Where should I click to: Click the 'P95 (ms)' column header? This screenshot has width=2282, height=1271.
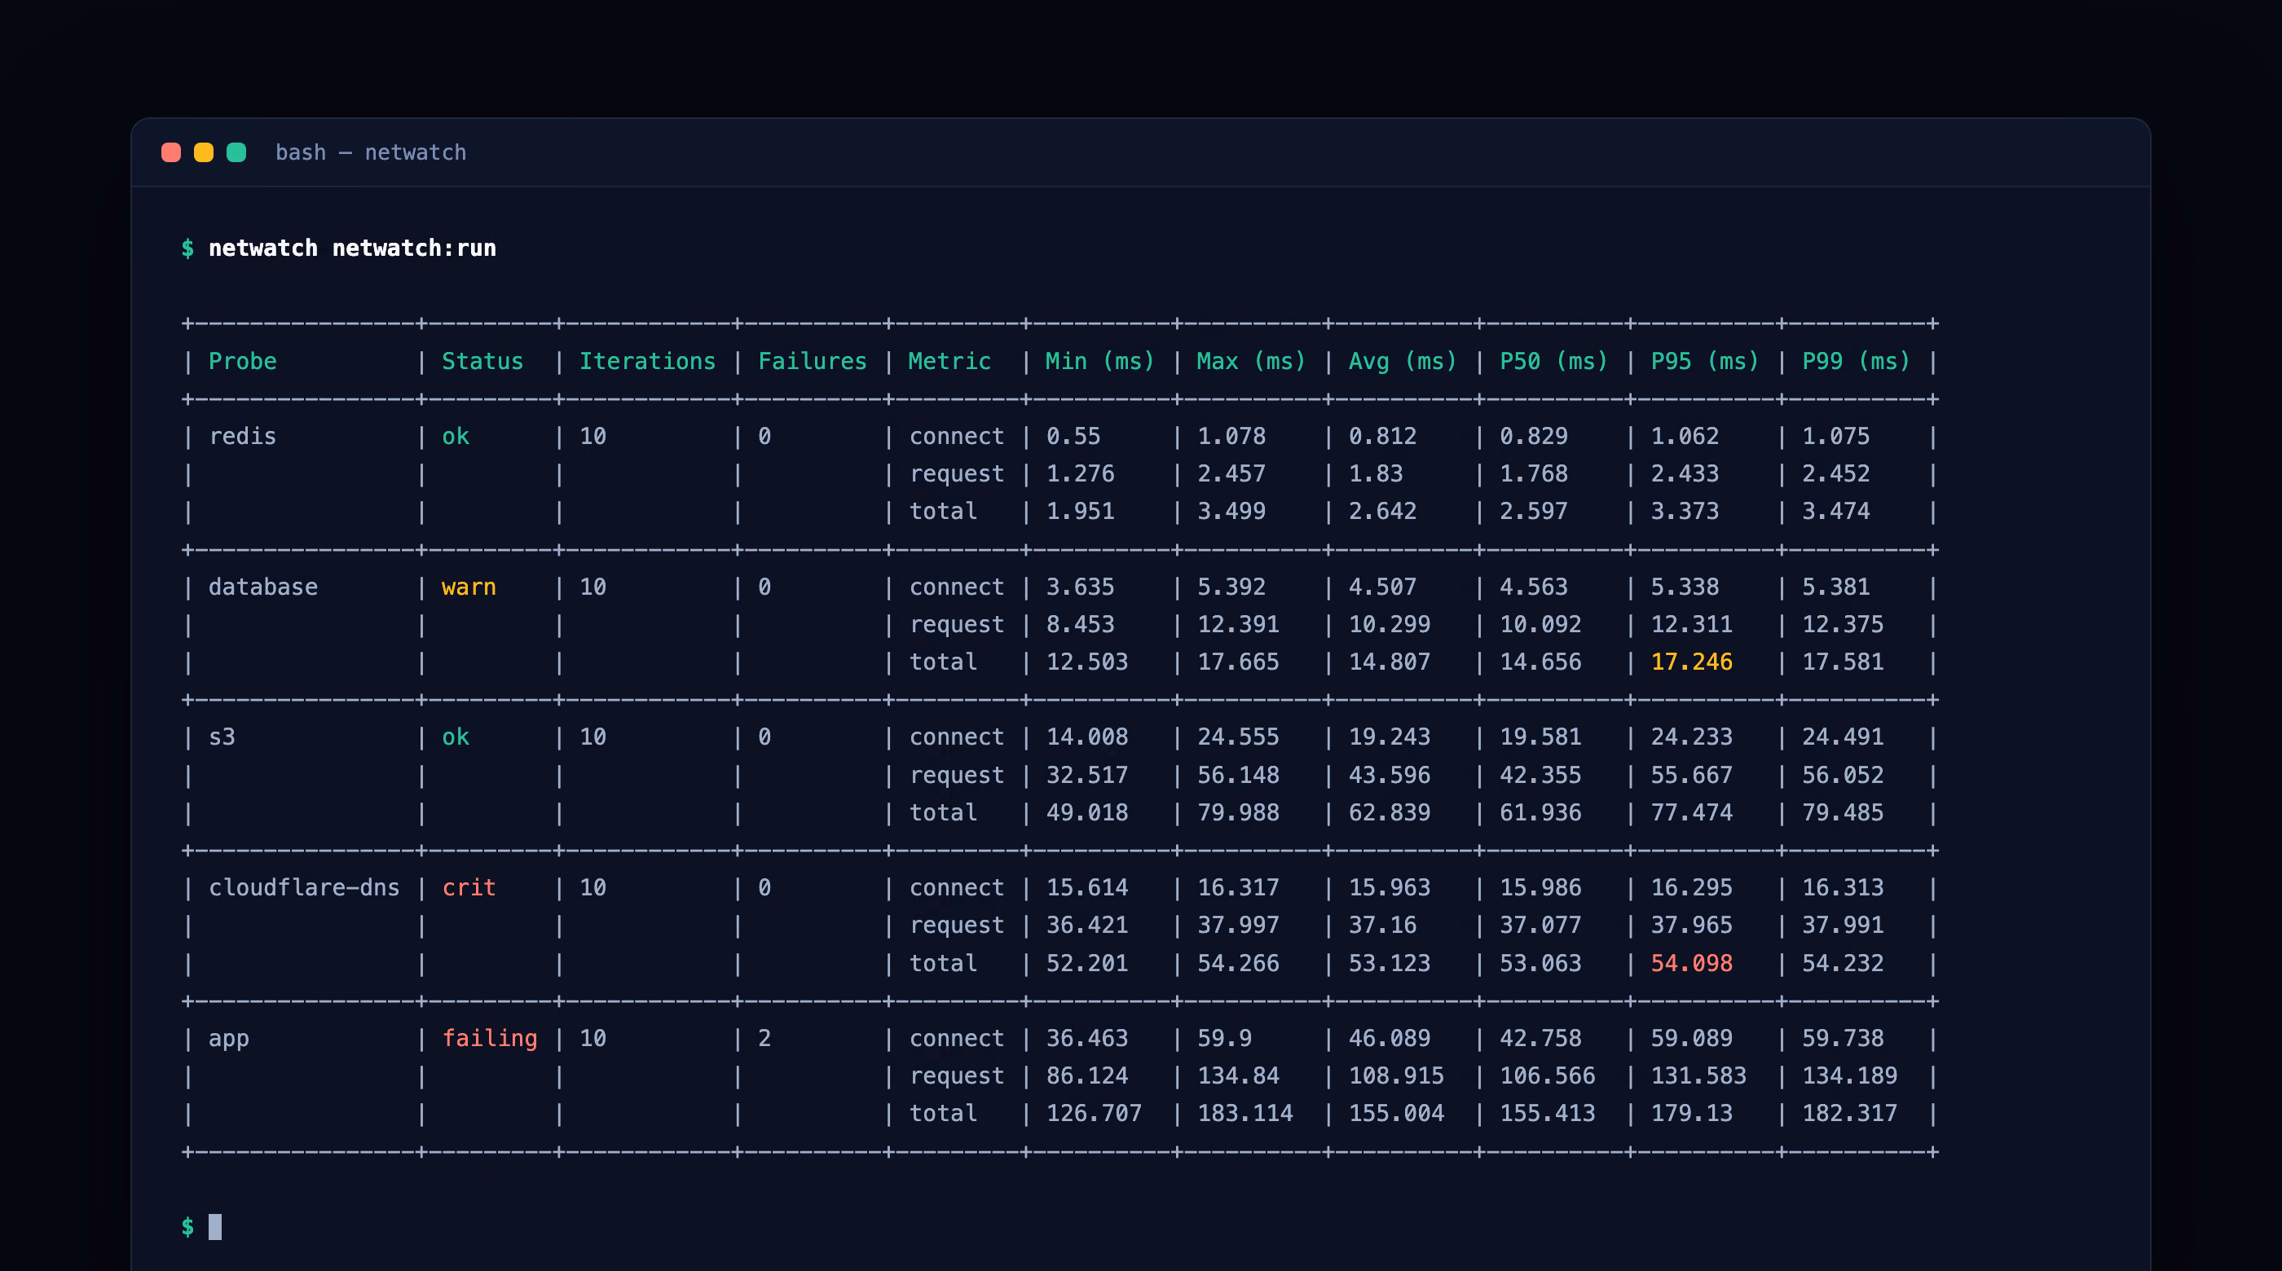(x=1705, y=362)
